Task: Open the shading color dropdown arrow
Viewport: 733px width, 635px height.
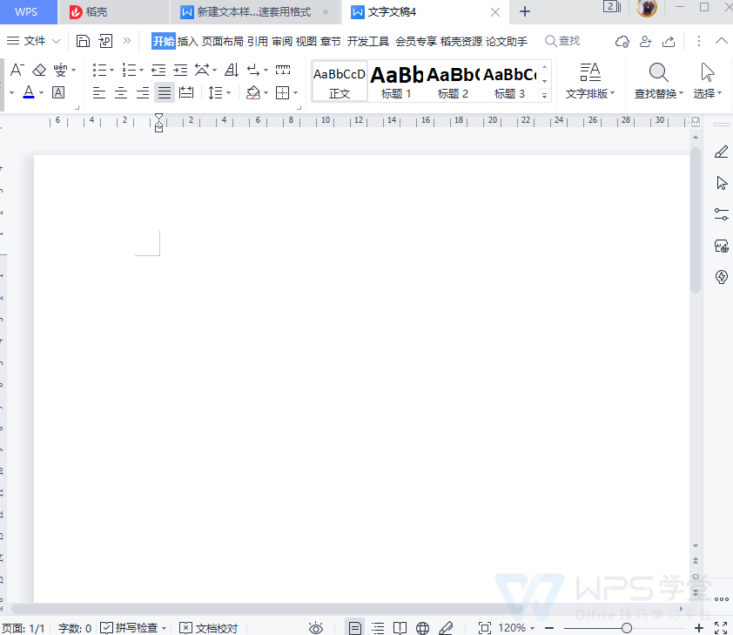Action: coord(266,92)
